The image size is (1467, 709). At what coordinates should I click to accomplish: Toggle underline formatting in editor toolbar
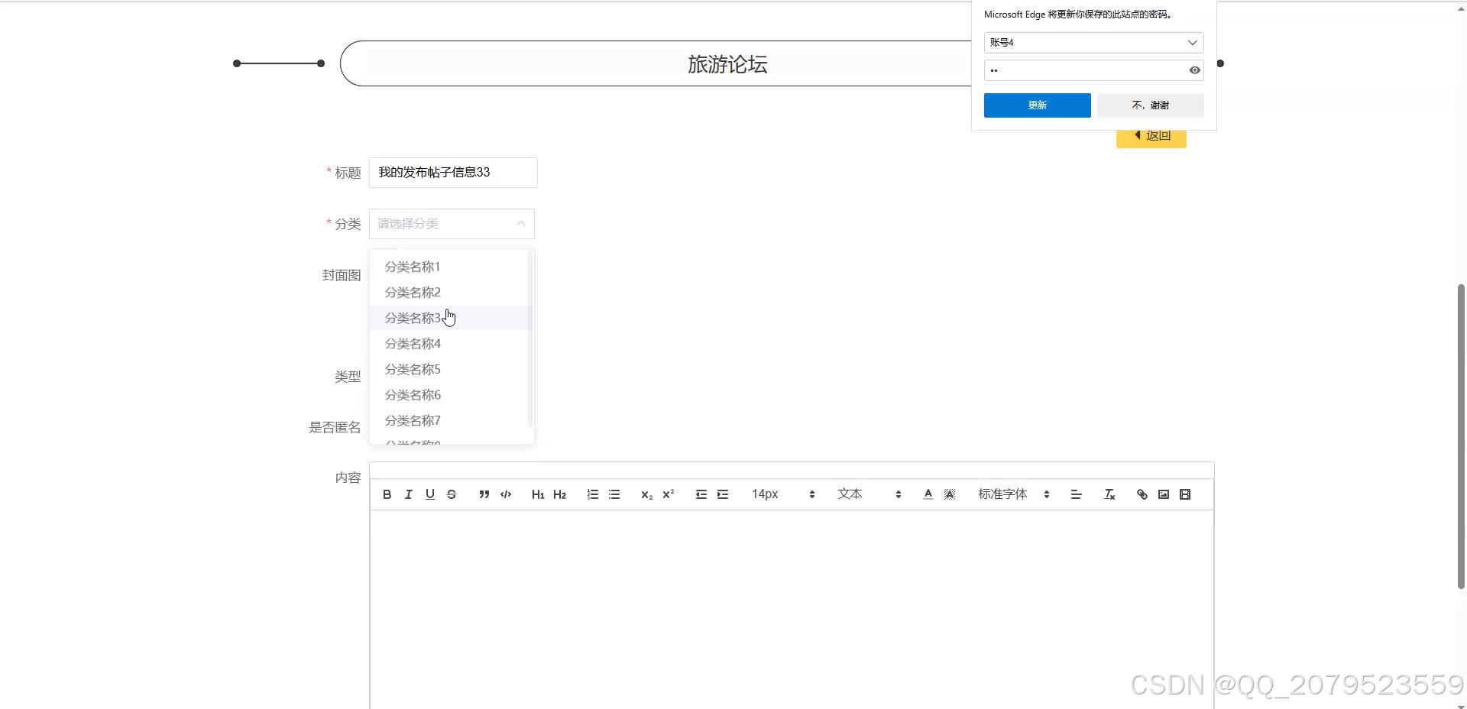(430, 494)
